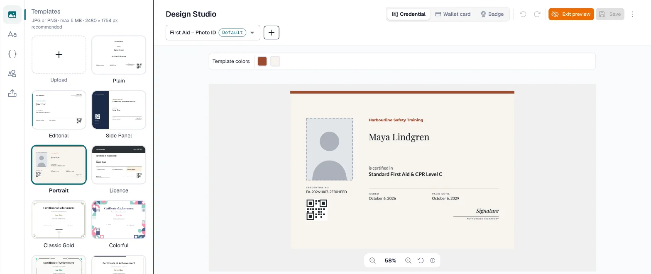Click the undo arrow icon
Image resolution: width=651 pixels, height=274 pixels.
523,14
